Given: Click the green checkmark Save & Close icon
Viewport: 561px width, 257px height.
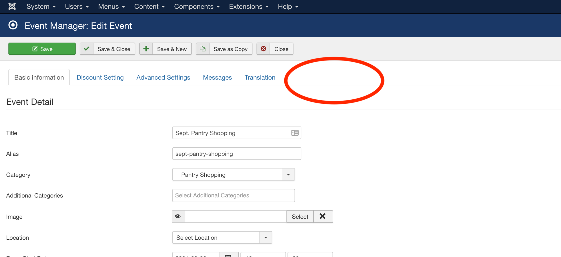Looking at the screenshot, I should click(x=87, y=49).
